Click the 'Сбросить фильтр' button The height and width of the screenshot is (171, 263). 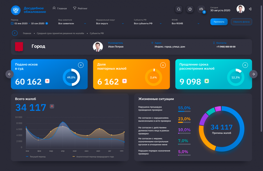pyautogui.click(x=241, y=22)
